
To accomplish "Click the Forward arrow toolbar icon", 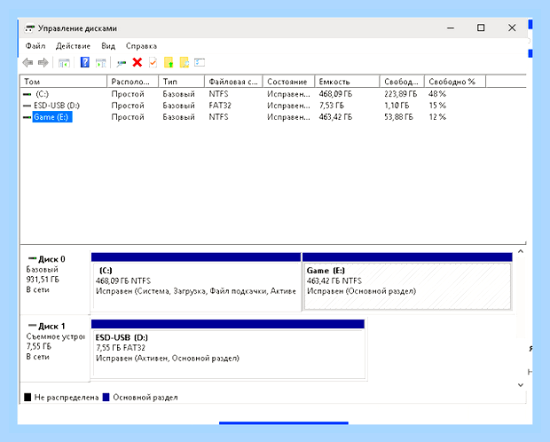I will click(x=43, y=62).
